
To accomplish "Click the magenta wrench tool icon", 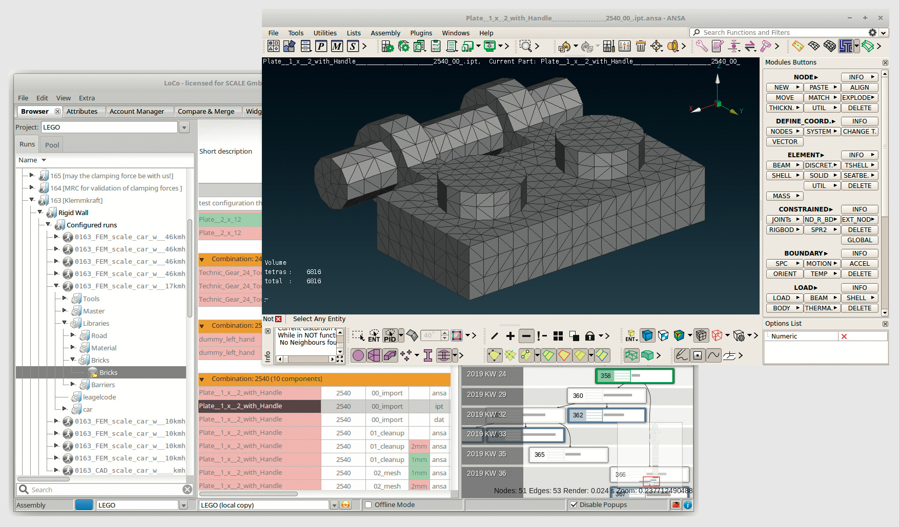I will point(702,47).
